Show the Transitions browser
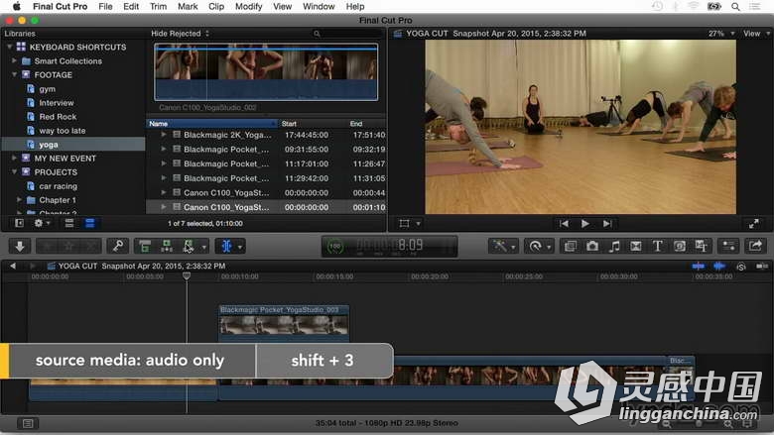The width and height of the screenshot is (774, 435). click(636, 246)
